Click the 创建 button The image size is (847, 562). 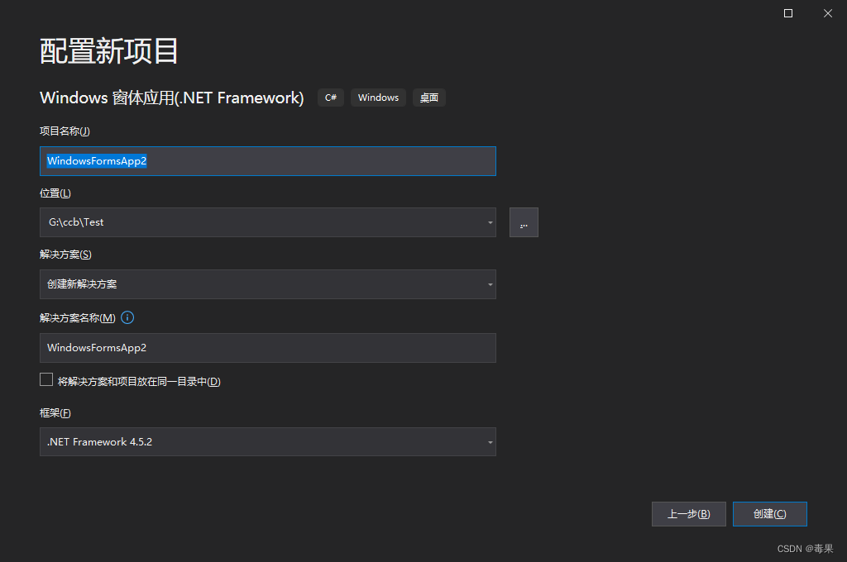(769, 513)
